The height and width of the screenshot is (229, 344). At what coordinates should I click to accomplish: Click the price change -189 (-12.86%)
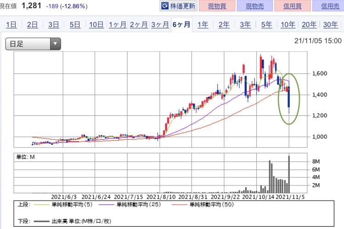coord(67,6)
